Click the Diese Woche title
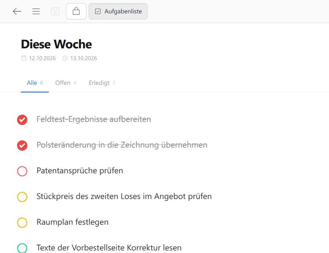329x253 pixels. [x=57, y=44]
